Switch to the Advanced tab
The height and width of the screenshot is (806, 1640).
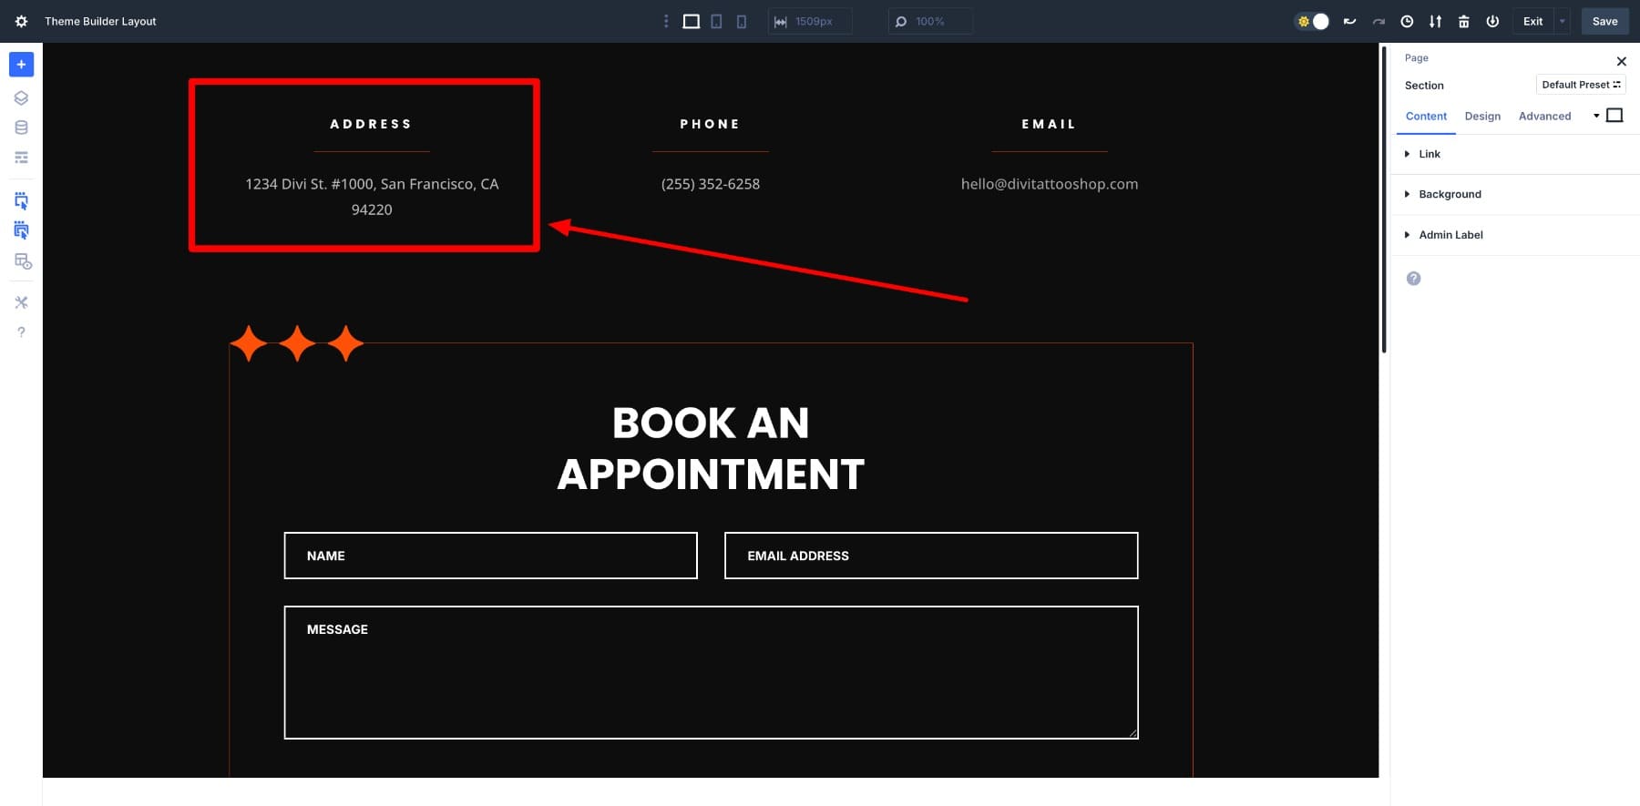1544,116
